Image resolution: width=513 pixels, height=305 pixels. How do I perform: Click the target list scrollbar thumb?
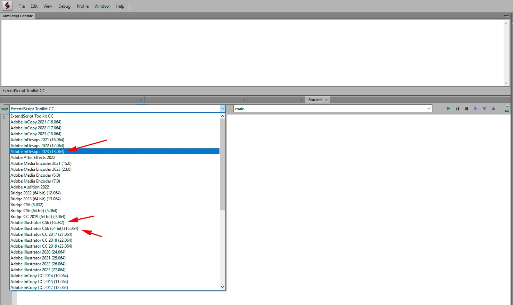pyautogui.click(x=222, y=164)
